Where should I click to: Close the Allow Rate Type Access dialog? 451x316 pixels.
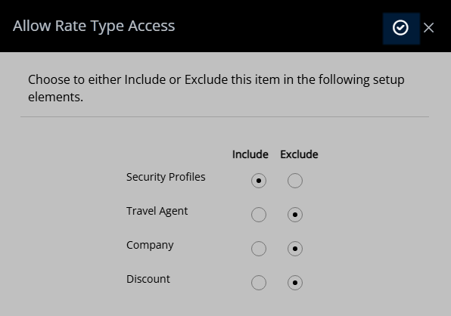pyautogui.click(x=428, y=28)
